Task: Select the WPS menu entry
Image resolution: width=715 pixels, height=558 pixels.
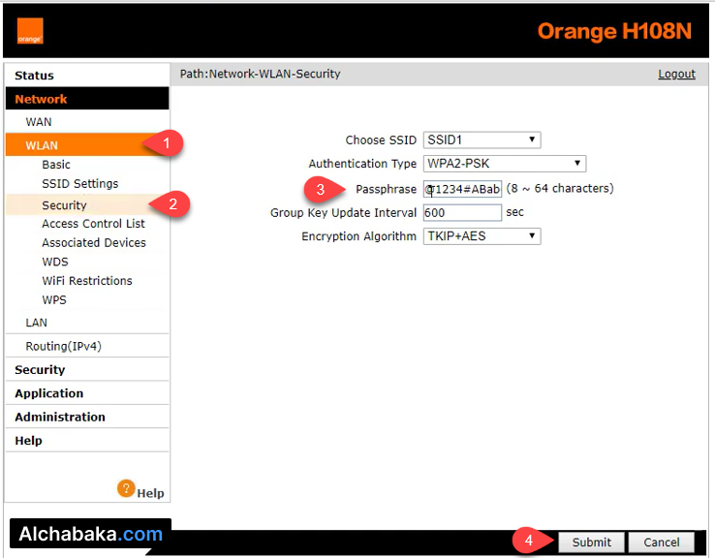Action: tap(54, 300)
